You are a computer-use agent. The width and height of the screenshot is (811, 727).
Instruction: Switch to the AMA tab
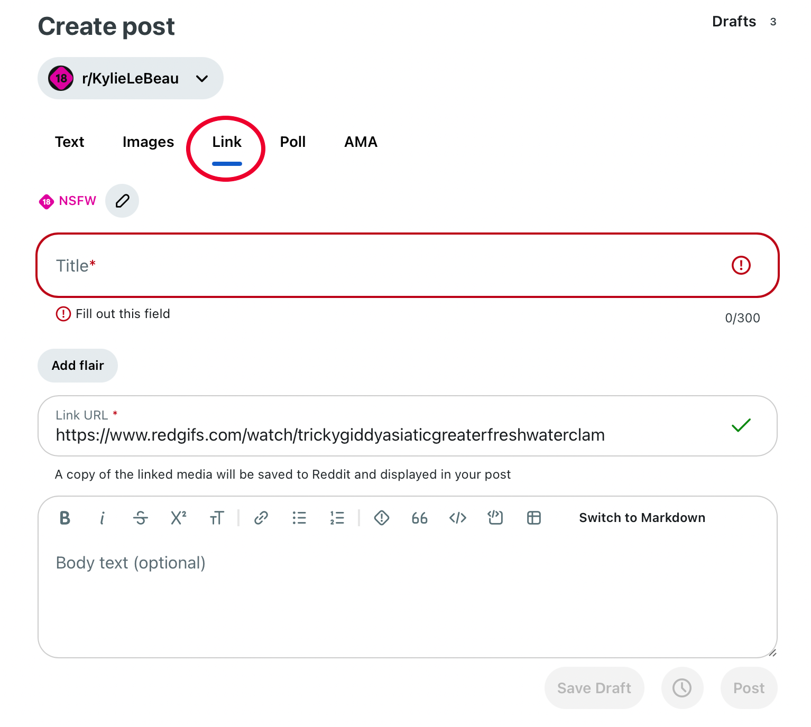[x=361, y=142]
